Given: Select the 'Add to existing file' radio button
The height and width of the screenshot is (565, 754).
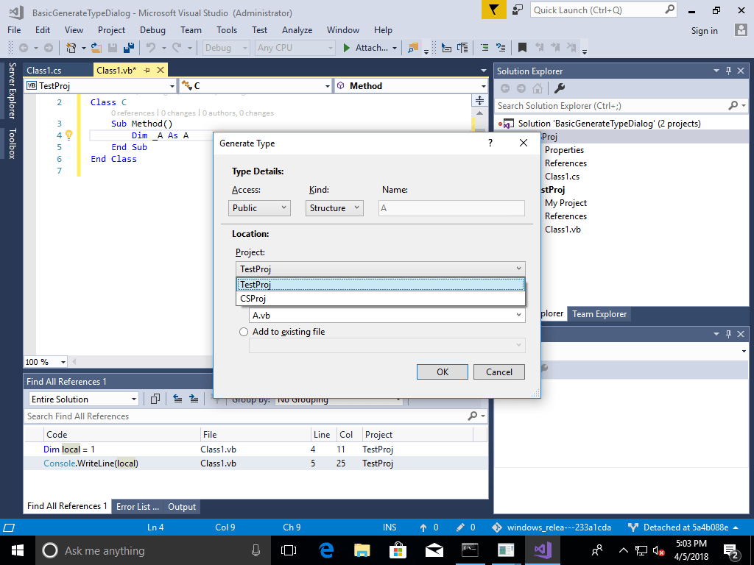Looking at the screenshot, I should coord(244,332).
